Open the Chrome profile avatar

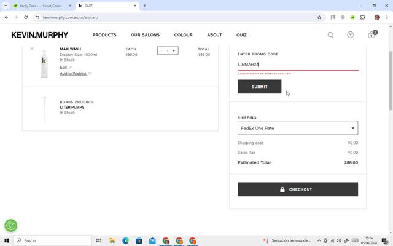(x=377, y=17)
